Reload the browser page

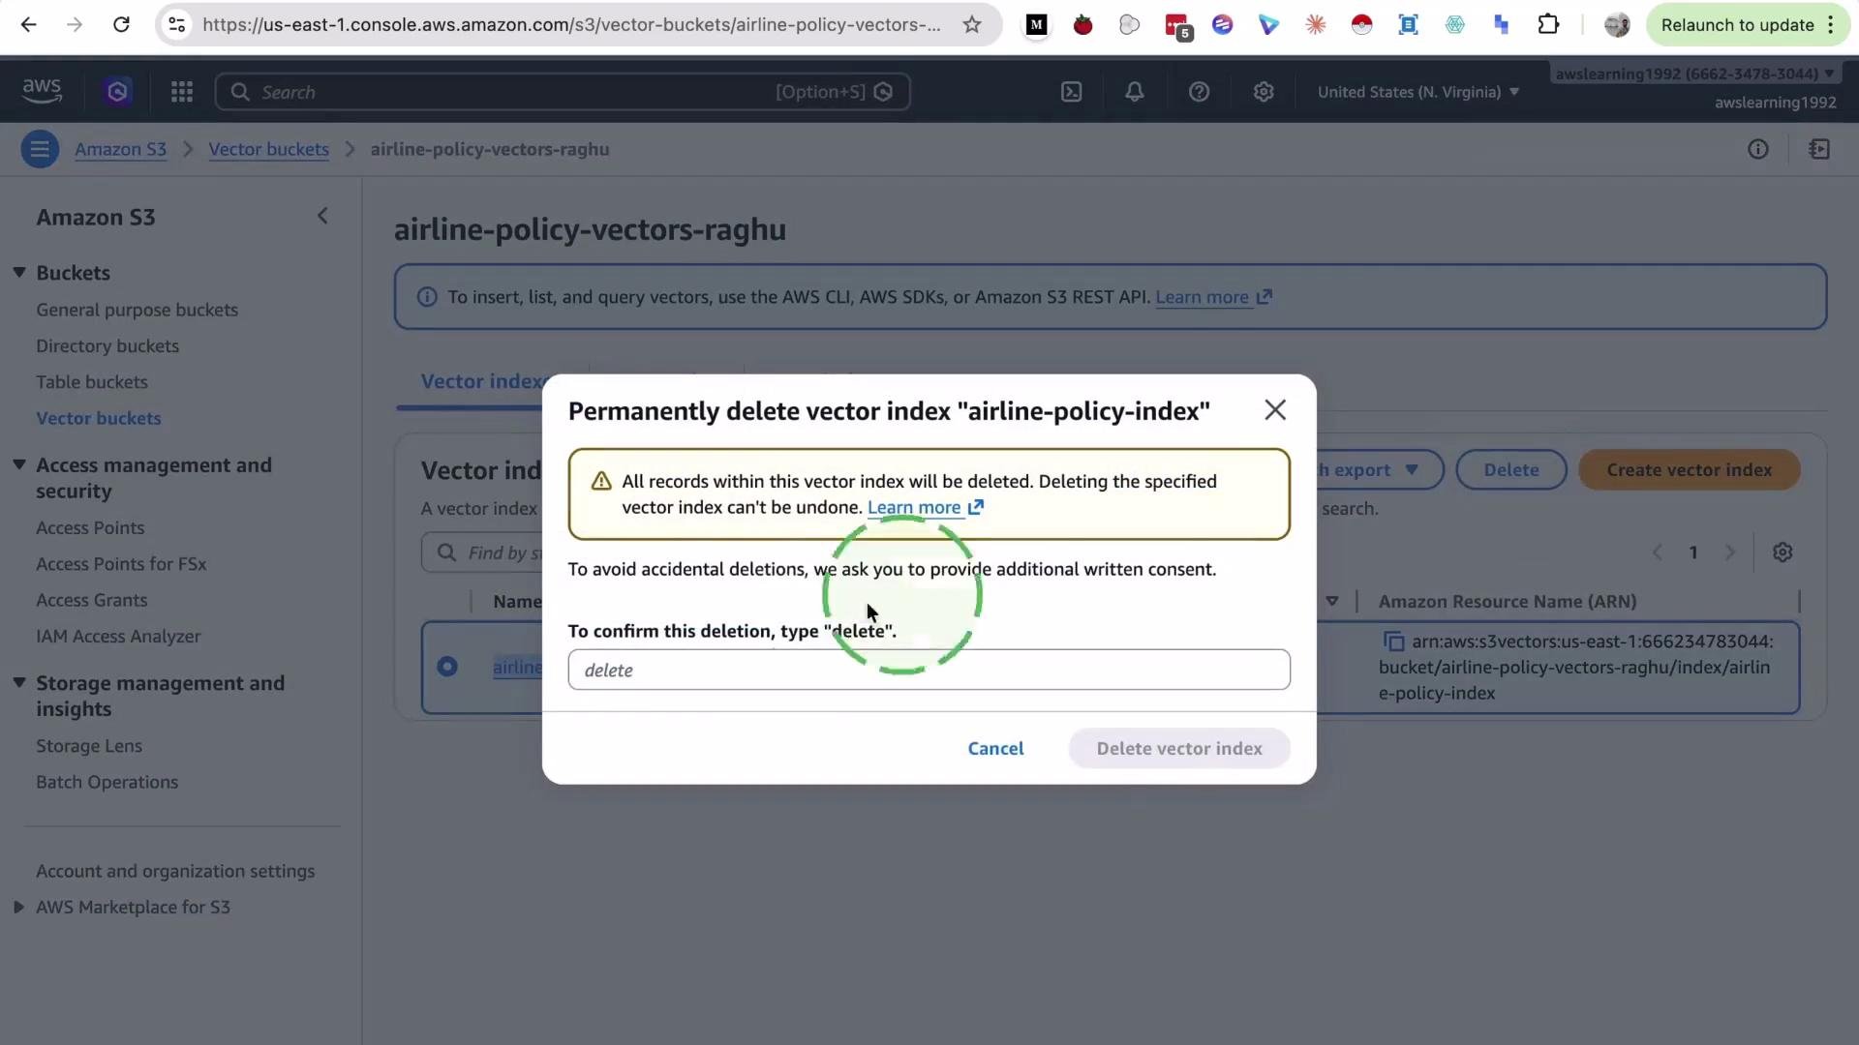pos(121,25)
